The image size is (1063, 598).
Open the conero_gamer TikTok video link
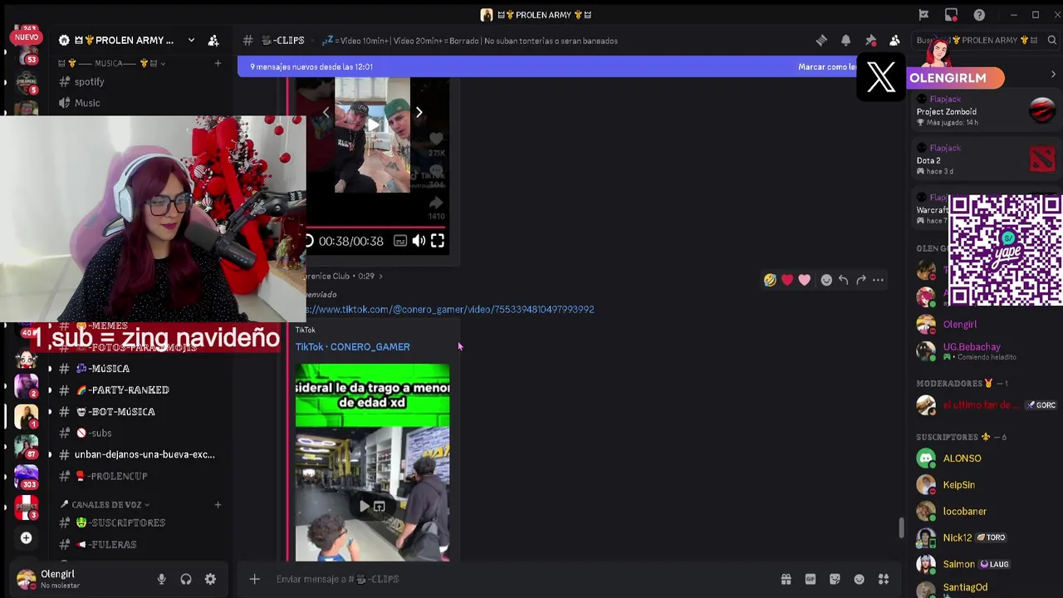point(448,309)
